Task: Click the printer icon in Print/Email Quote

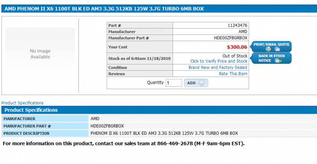Action: [268, 49]
